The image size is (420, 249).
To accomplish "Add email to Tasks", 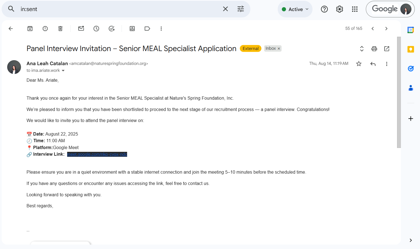I will coord(112,28).
